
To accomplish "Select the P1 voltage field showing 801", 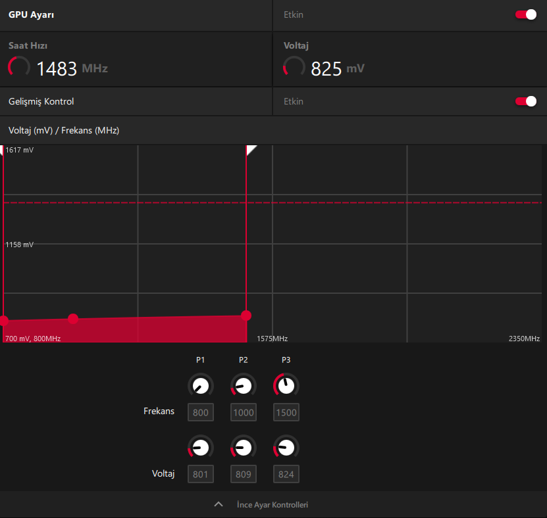I will [201, 474].
